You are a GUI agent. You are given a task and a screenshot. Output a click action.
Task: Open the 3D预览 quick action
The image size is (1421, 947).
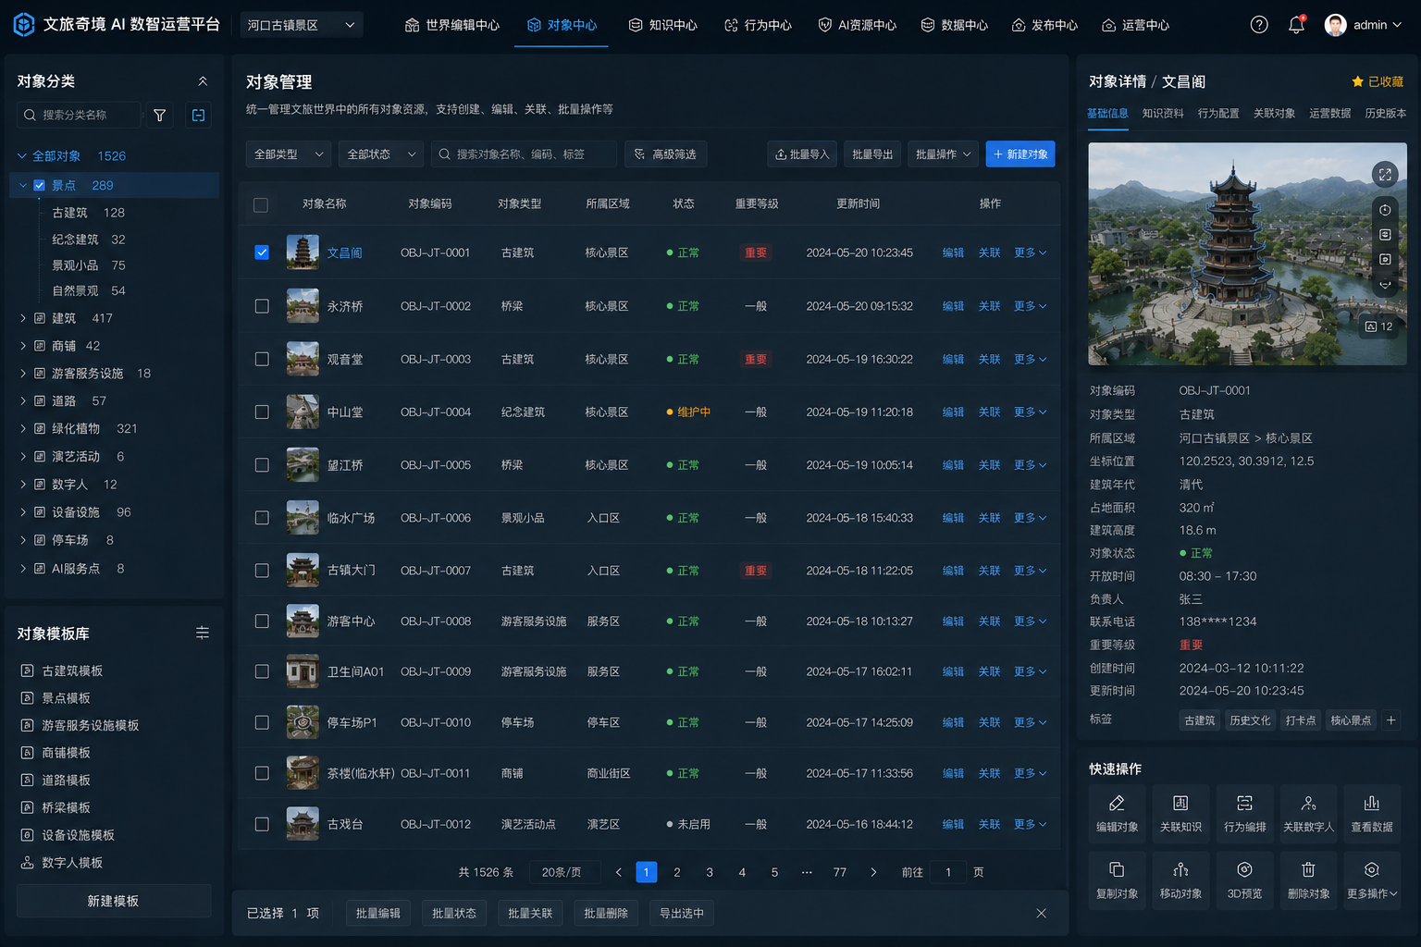[x=1244, y=879]
